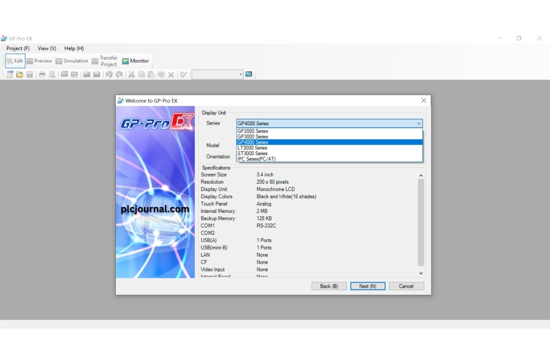Click the Backup Memory 128 KB value
Screen dimensions: 550x362
coord(264,219)
